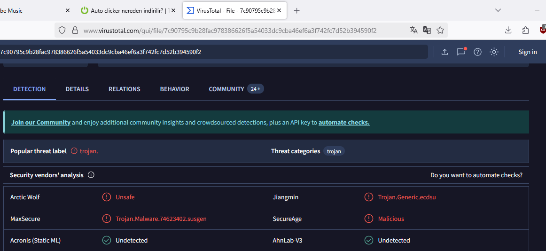Follow the Join our Community link

(x=41, y=123)
